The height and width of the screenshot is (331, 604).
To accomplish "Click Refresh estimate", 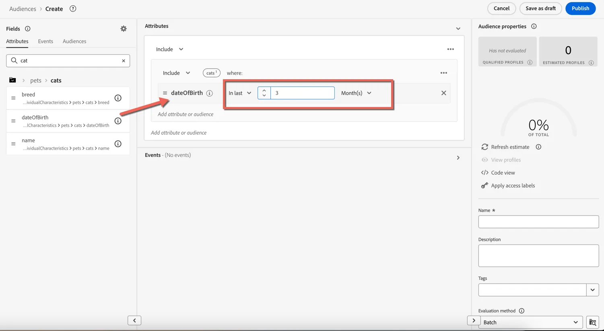I will 505,147.
